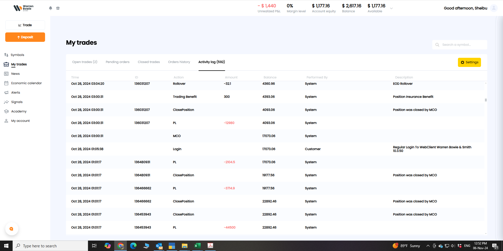Click the Search a symbol field
This screenshot has width=503, height=251.
point(462,45)
